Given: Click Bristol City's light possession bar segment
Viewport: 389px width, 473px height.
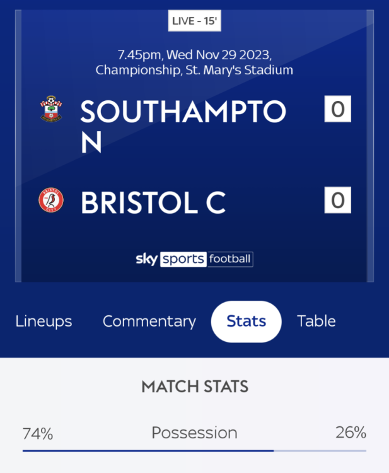Looking at the screenshot, I should tap(320, 451).
